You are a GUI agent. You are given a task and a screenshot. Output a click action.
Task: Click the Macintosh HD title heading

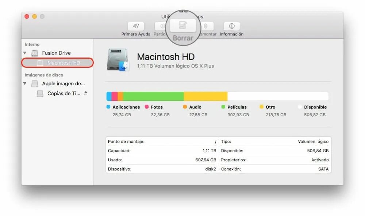pos(166,57)
